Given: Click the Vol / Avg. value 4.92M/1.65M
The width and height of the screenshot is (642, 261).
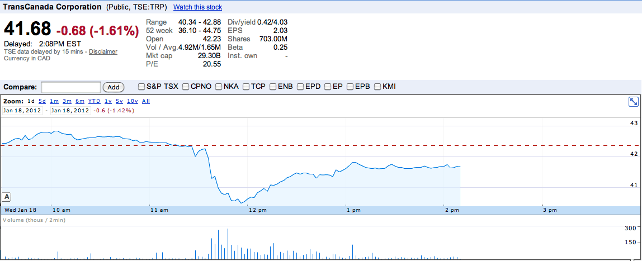Looking at the screenshot, I should (x=200, y=48).
